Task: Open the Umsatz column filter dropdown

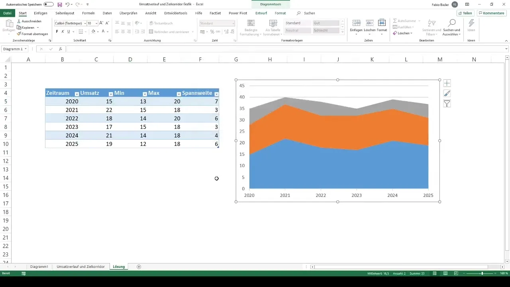Action: click(111, 94)
